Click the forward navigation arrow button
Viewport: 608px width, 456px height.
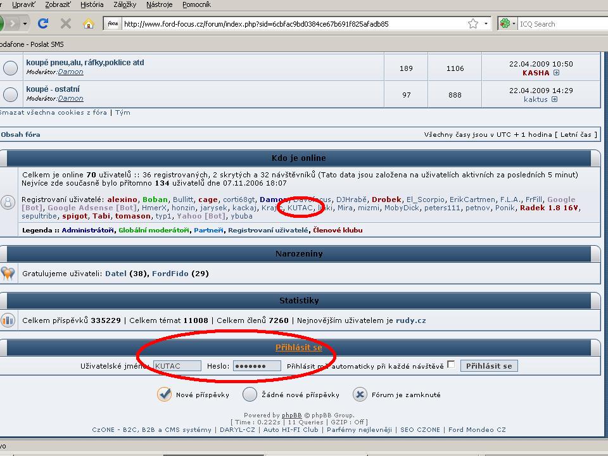click(x=12, y=24)
